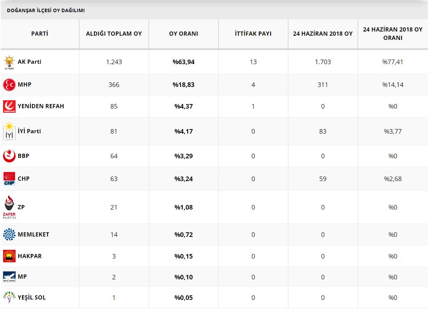The height and width of the screenshot is (309, 429).
Task: Select the MP party logo
Action: pos(9,277)
